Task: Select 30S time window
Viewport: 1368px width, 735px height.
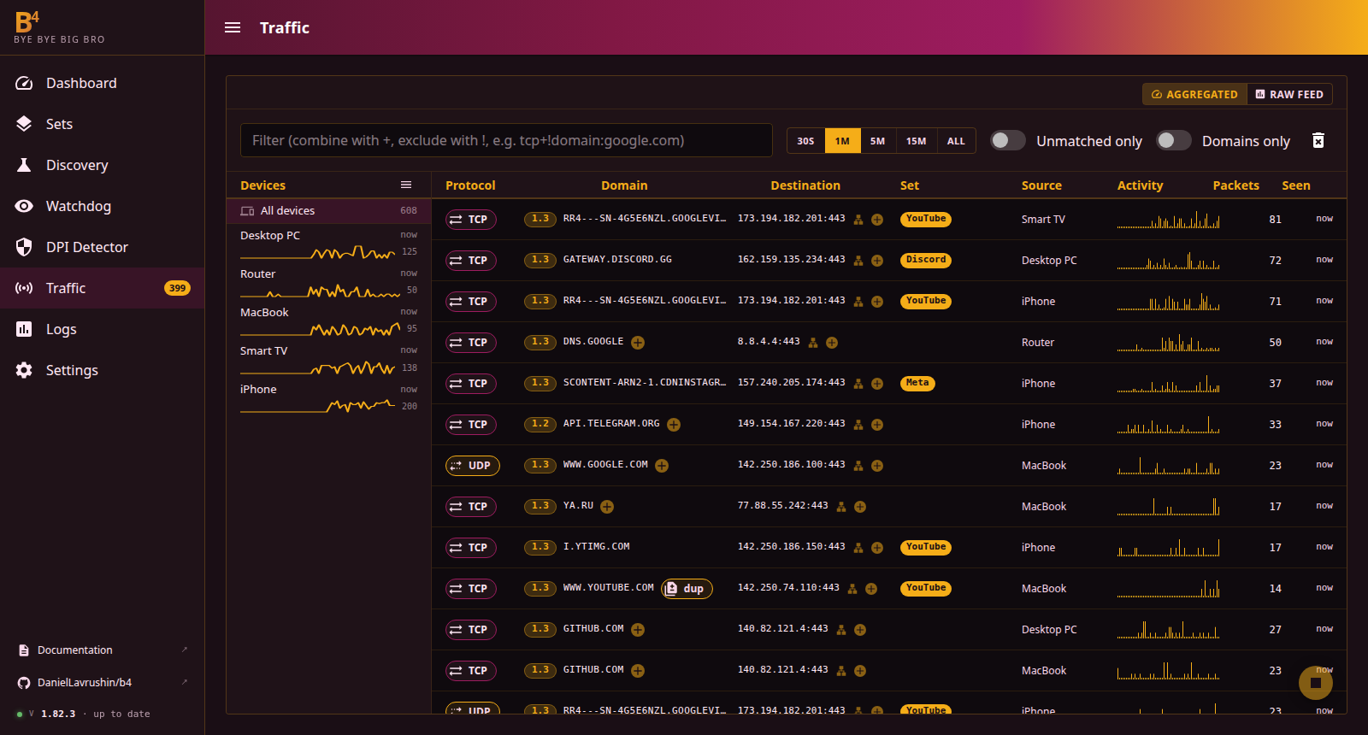Action: (805, 141)
